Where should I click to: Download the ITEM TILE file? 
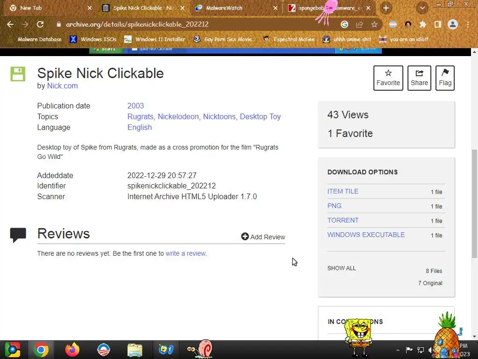(343, 191)
